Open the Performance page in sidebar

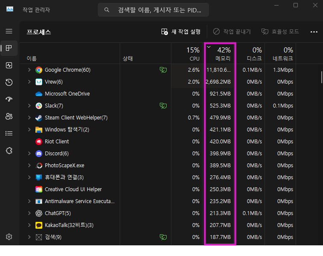(x=9, y=65)
